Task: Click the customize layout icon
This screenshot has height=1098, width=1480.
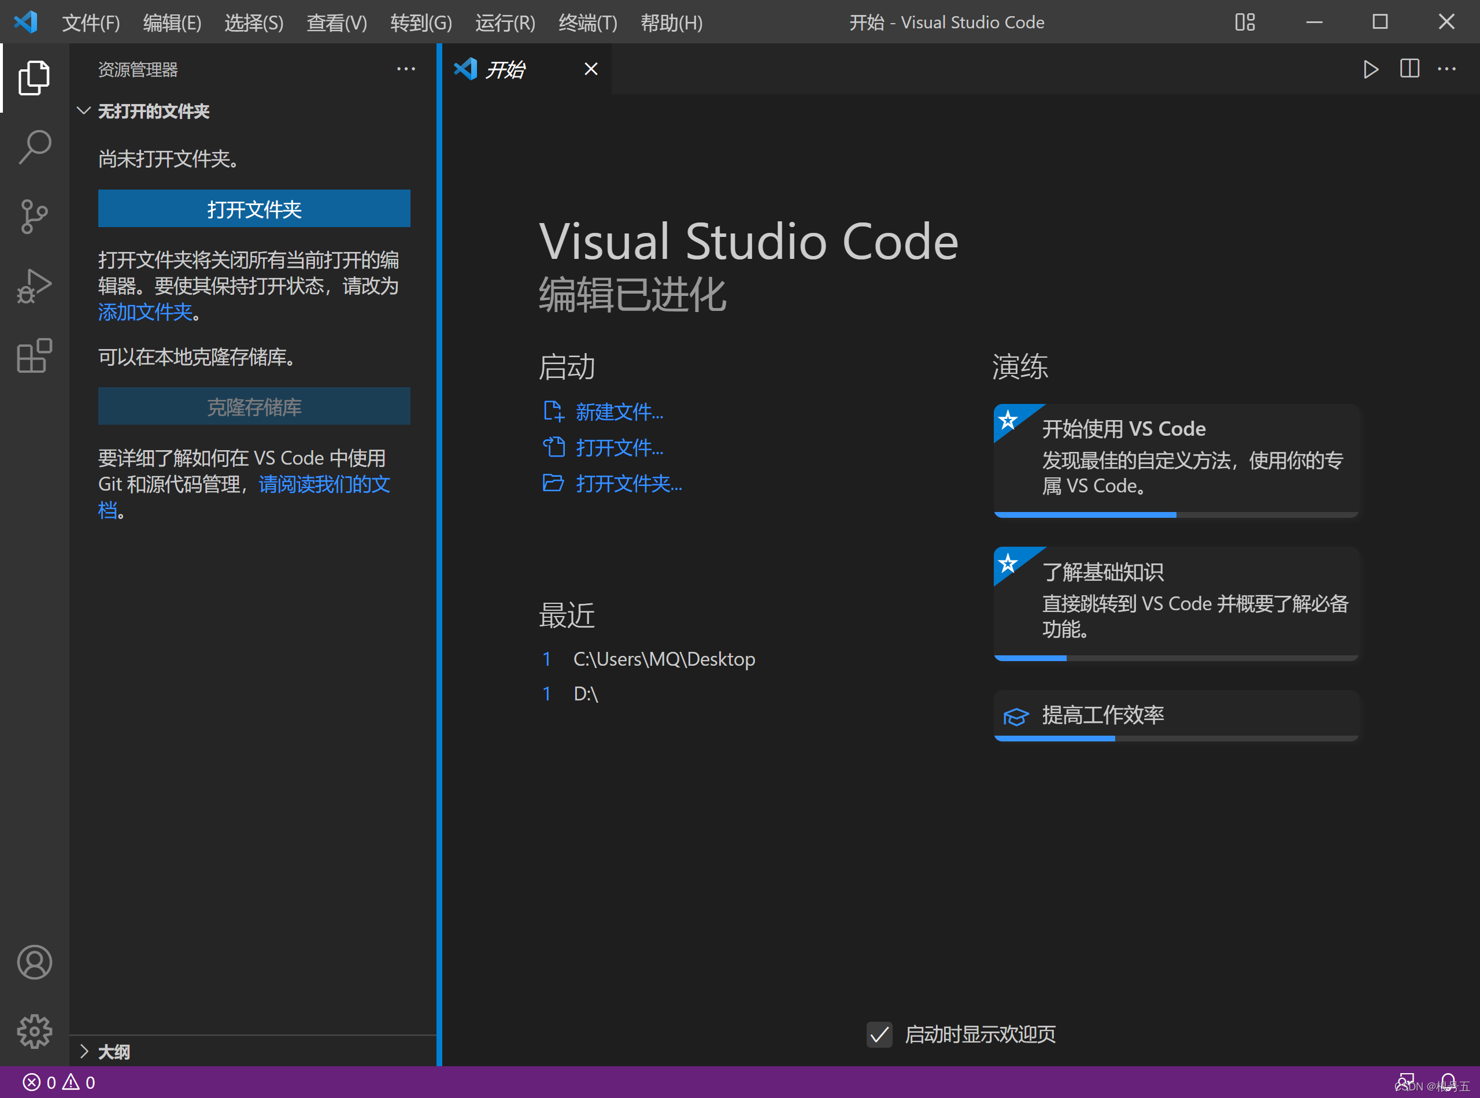Action: 1245,22
